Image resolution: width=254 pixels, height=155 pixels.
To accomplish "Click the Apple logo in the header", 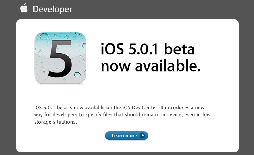I will (x=24, y=8).
